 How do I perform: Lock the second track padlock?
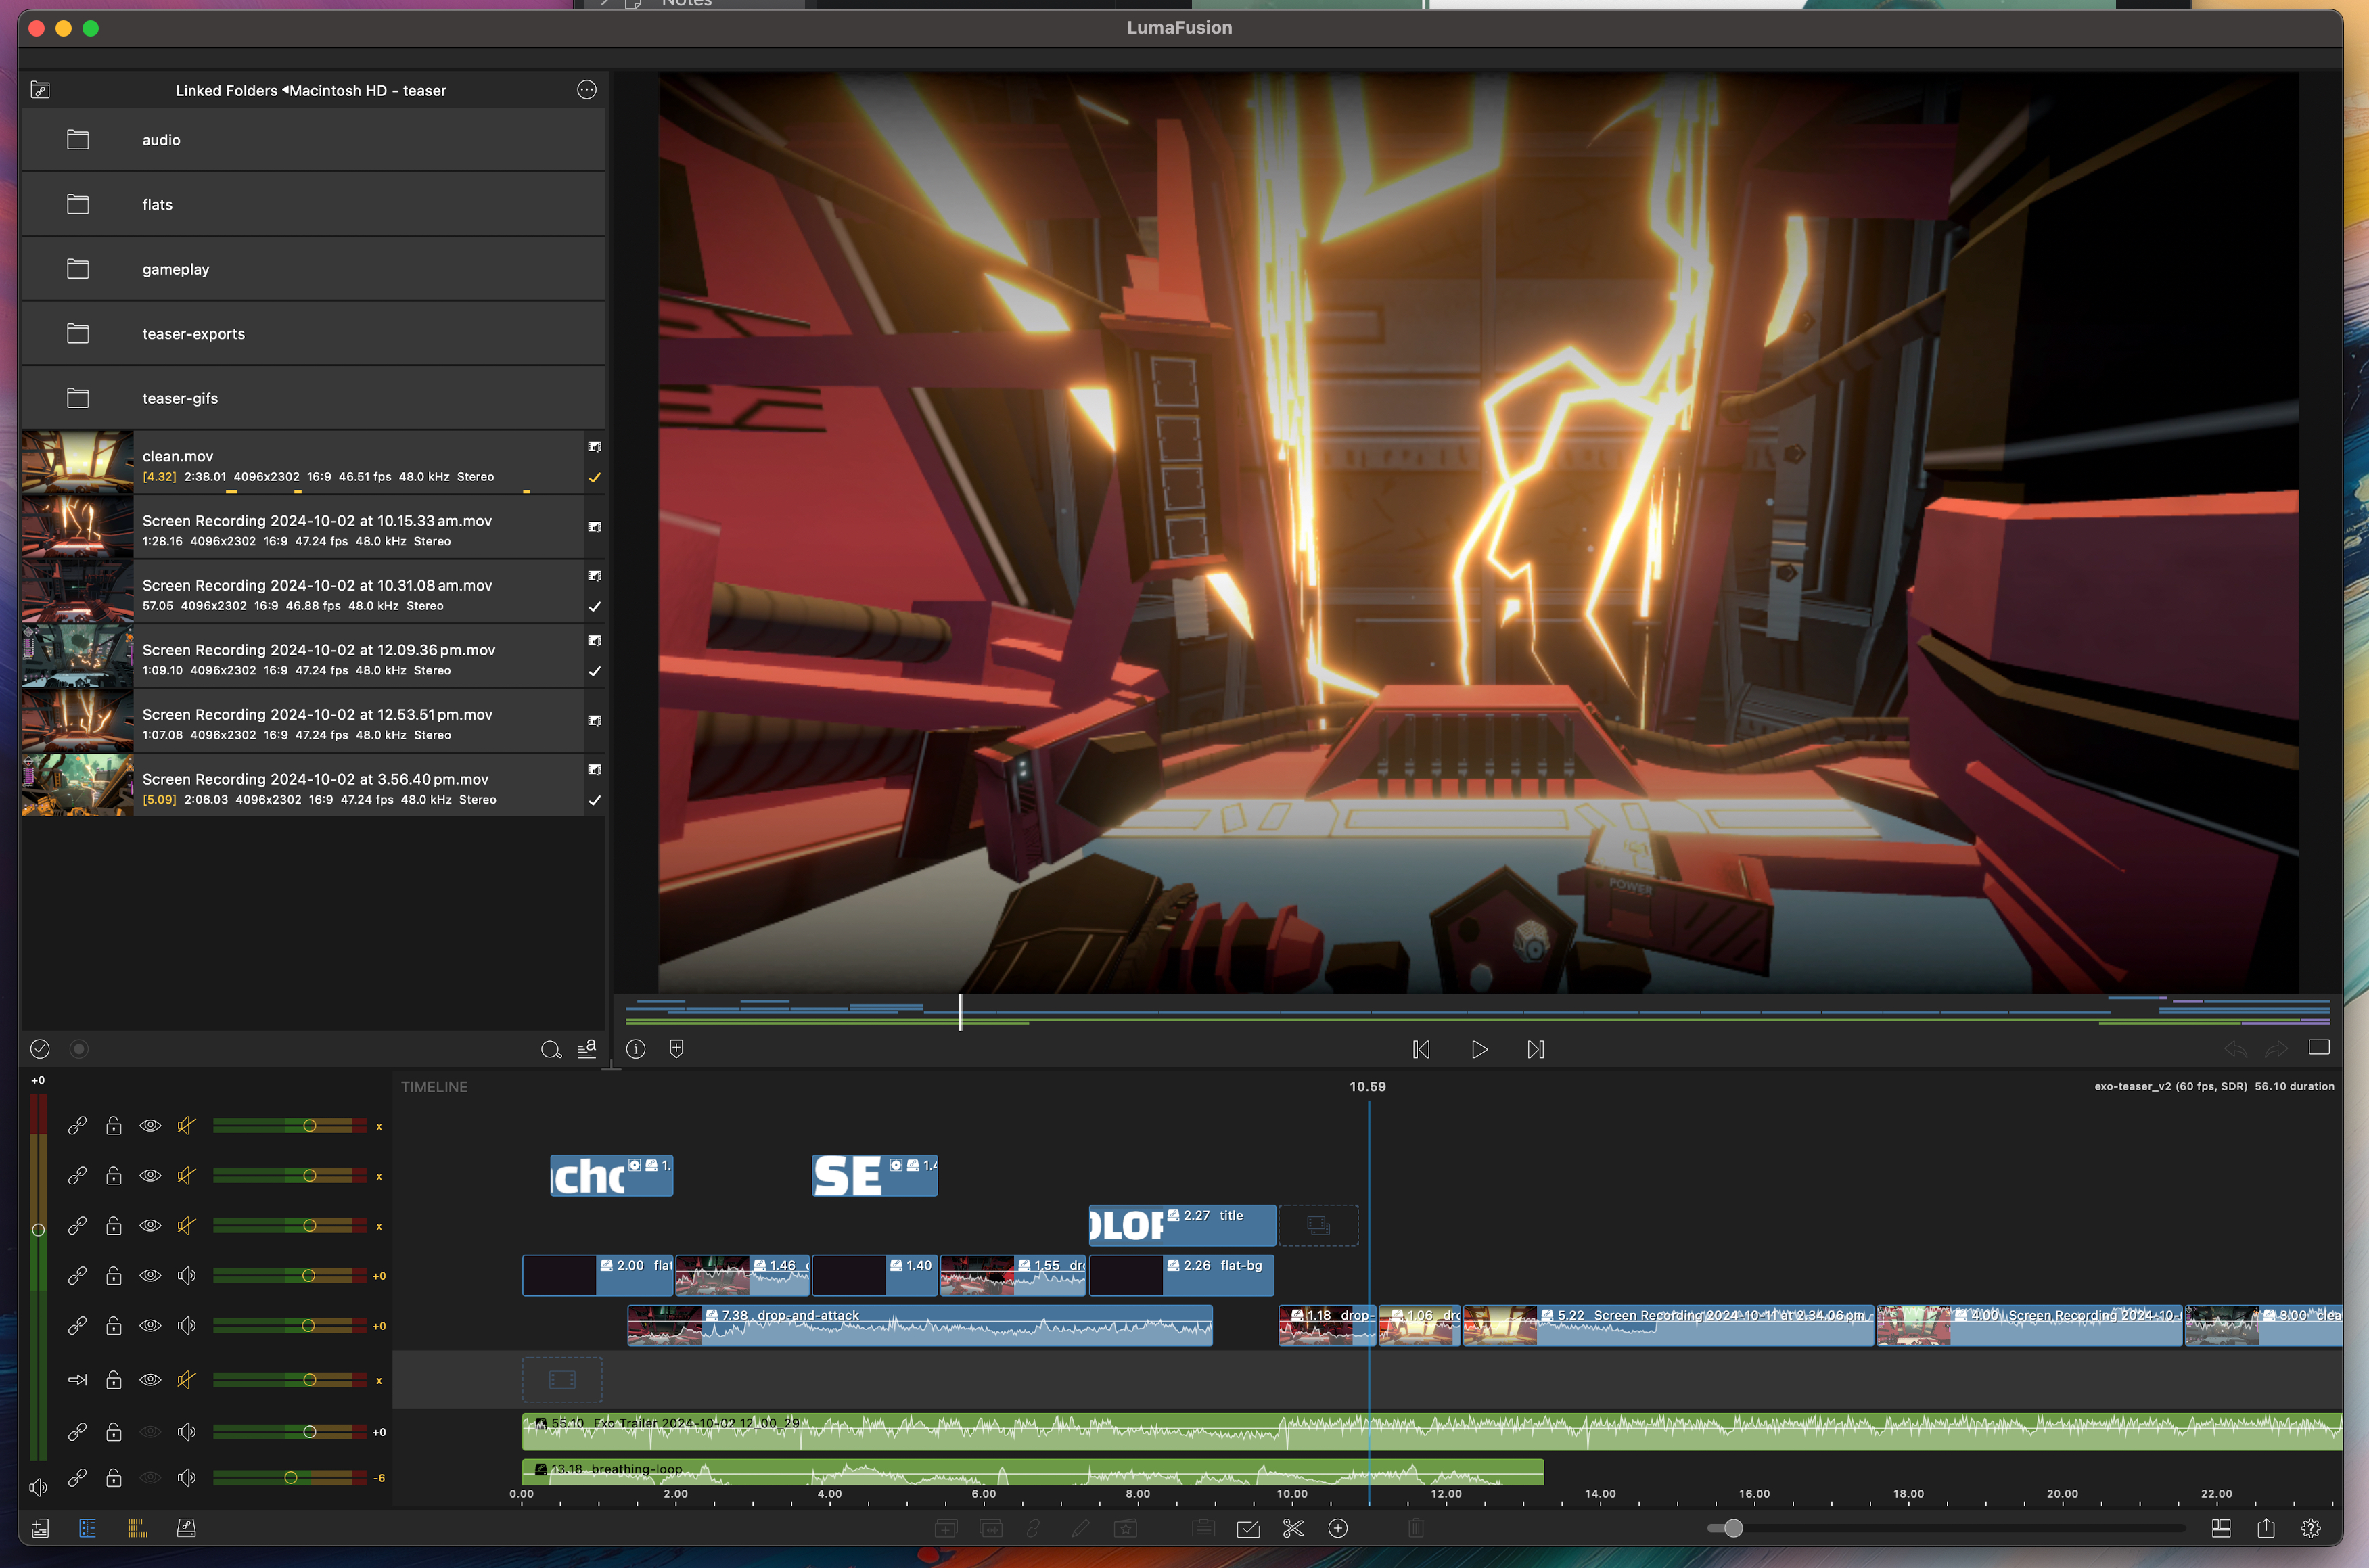point(114,1176)
